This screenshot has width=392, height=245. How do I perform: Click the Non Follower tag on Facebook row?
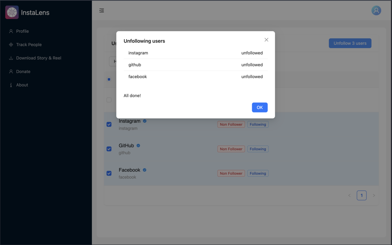pos(231,173)
